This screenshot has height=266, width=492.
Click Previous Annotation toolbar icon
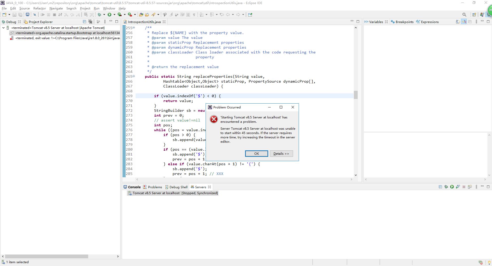212,15
